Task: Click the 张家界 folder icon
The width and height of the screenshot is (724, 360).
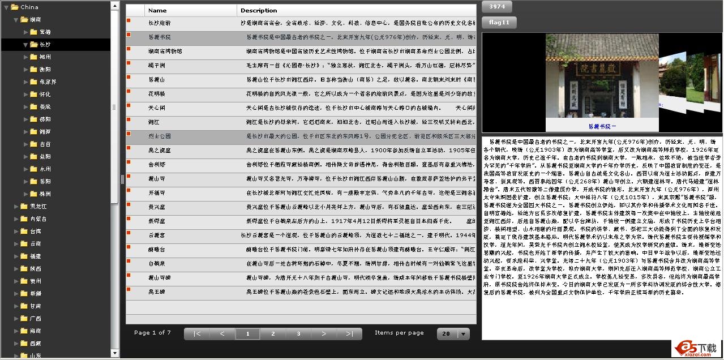Action: pyautogui.click(x=33, y=82)
